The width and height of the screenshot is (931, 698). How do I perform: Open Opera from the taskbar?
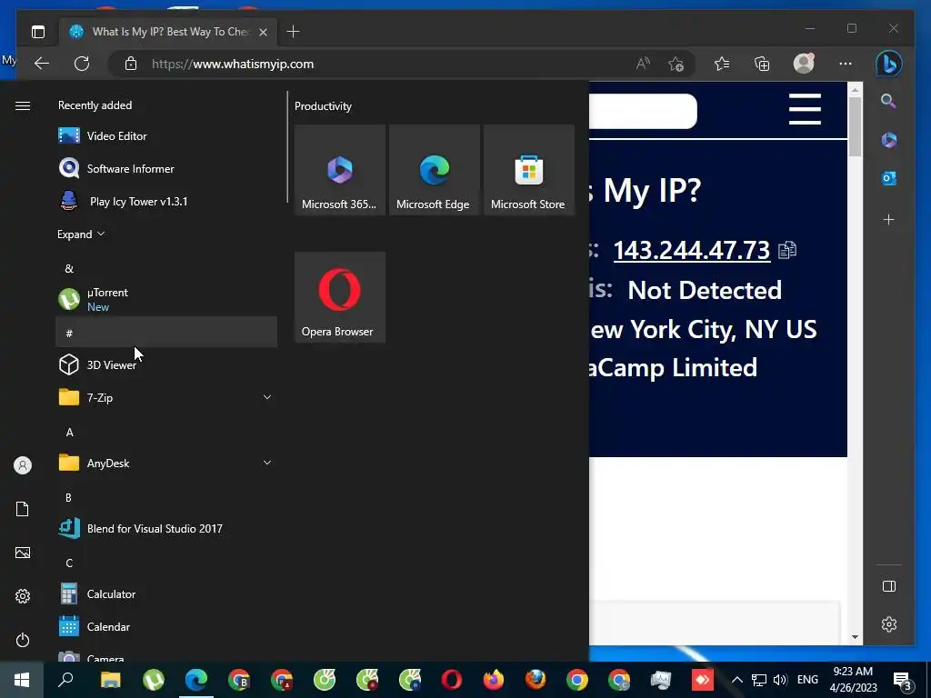(x=451, y=680)
